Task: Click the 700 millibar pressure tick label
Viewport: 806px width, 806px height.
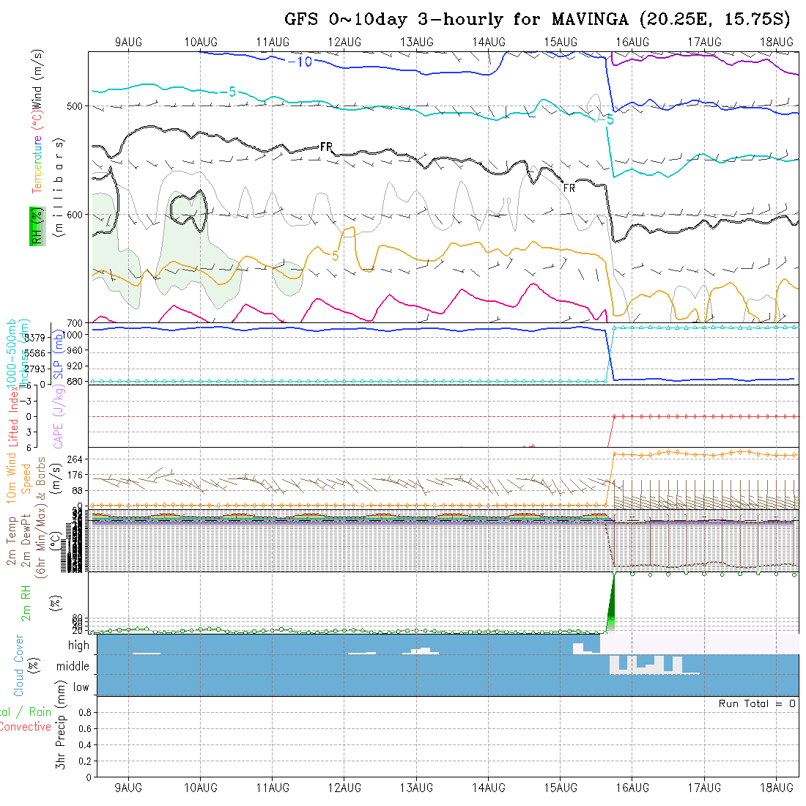Action: (x=75, y=323)
